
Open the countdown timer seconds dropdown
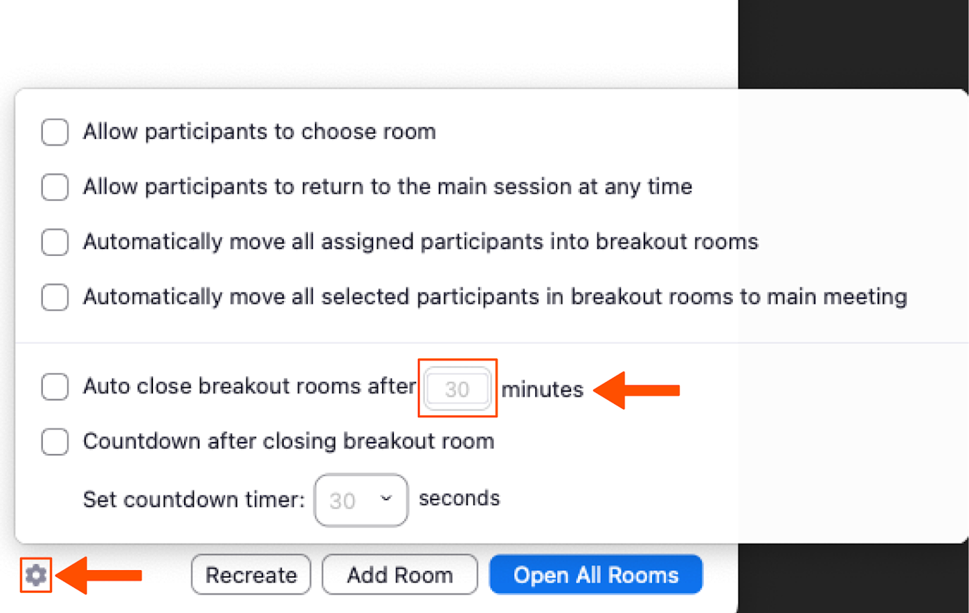[x=361, y=500]
